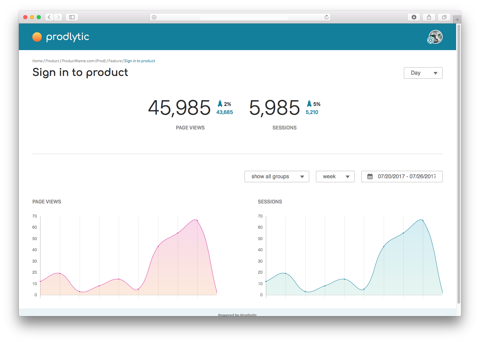Expand the show all groups dropdown
This screenshot has height=343, width=480.
(x=277, y=177)
